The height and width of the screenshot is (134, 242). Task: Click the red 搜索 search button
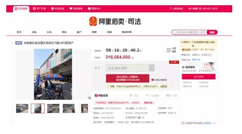coord(212,32)
